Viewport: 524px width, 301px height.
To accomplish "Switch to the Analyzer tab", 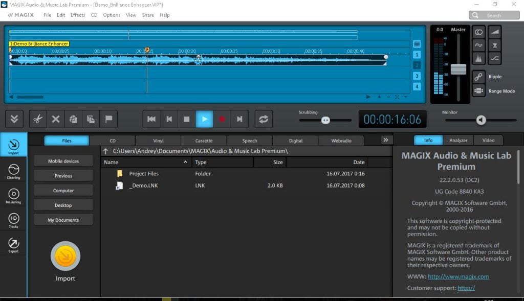I will (458, 140).
